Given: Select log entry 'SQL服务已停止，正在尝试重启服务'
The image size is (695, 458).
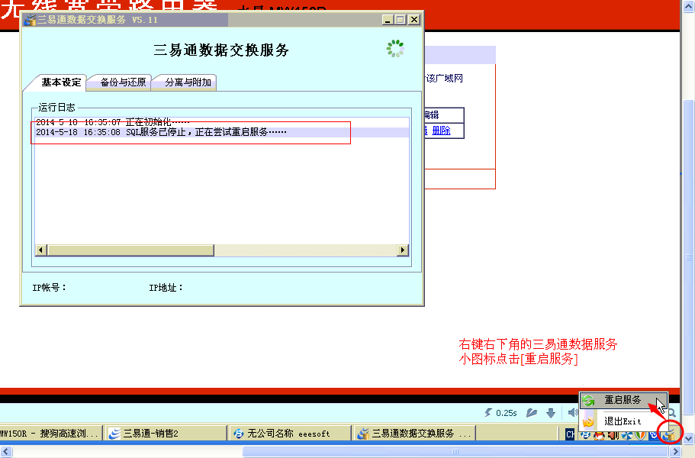Looking at the screenshot, I should click(221, 132).
